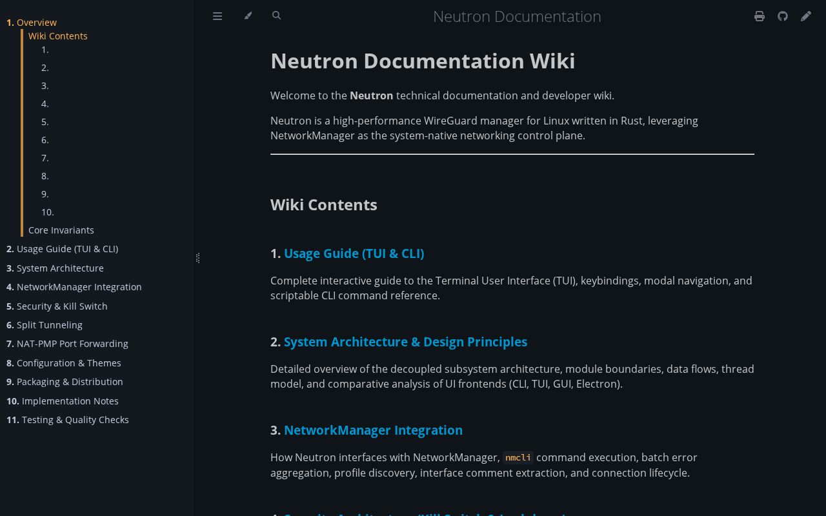The height and width of the screenshot is (516, 826).
Task: Select sidebar sub-item numbered 9.
Action: coord(45,194)
